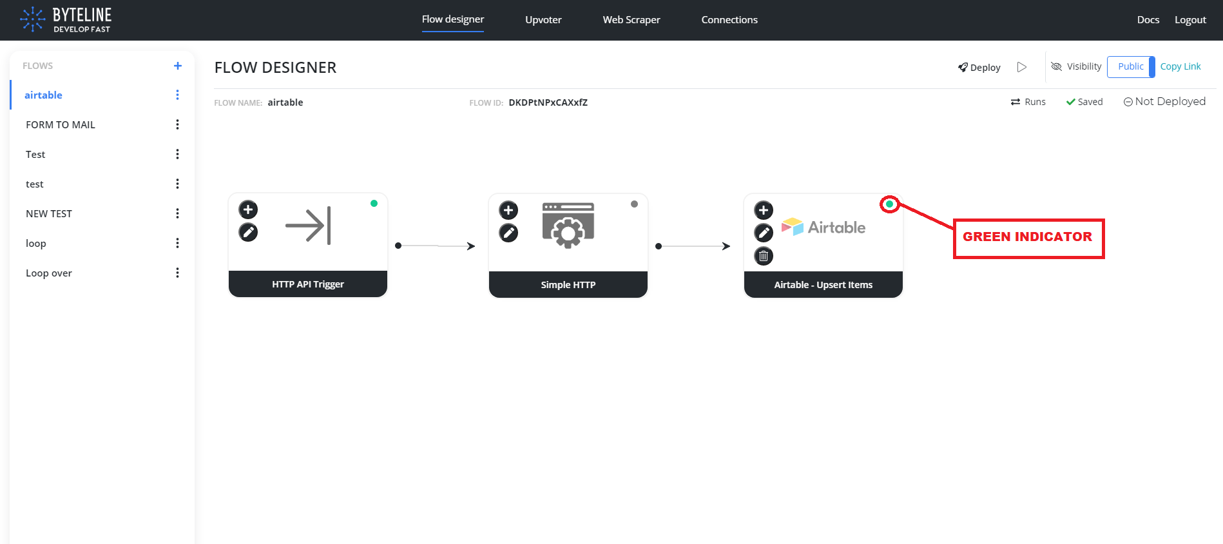Image resolution: width=1223 pixels, height=544 pixels.
Task: Switch to Flow designer tab
Action: [453, 19]
